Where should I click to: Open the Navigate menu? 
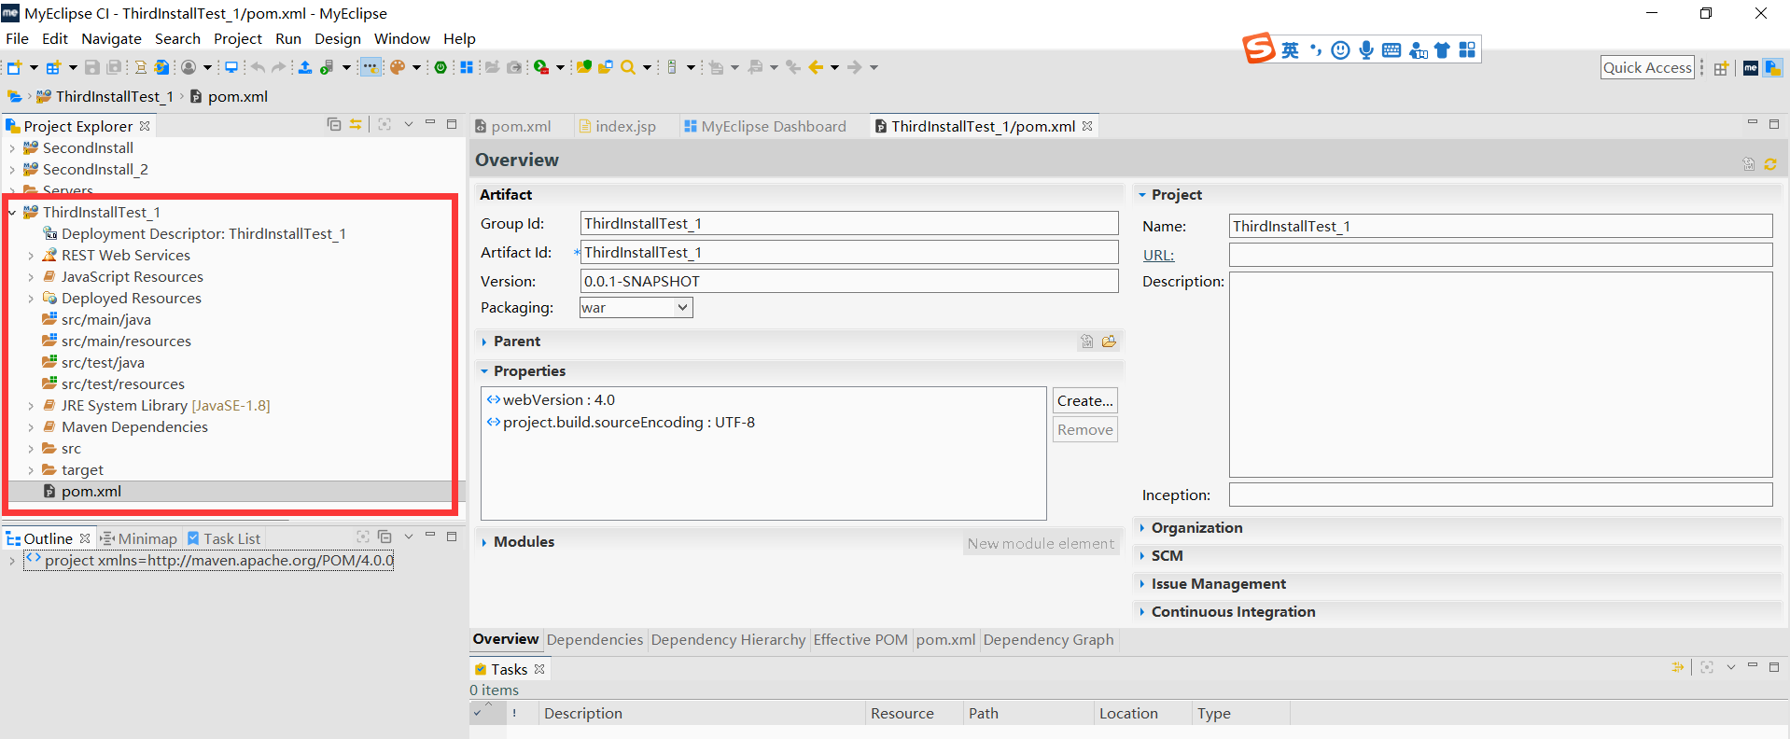coord(111,38)
